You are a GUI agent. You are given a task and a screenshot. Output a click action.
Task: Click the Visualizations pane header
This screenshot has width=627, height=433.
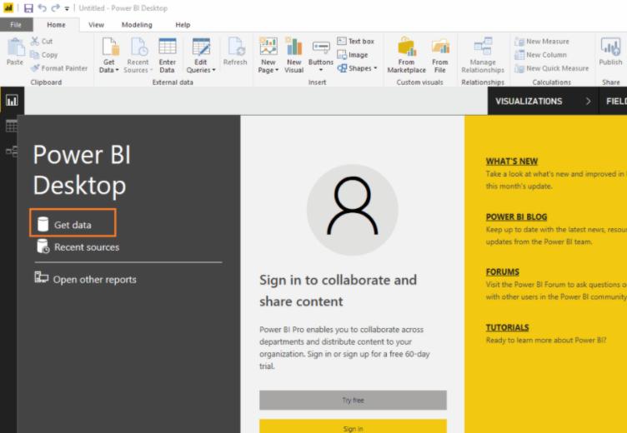click(529, 102)
